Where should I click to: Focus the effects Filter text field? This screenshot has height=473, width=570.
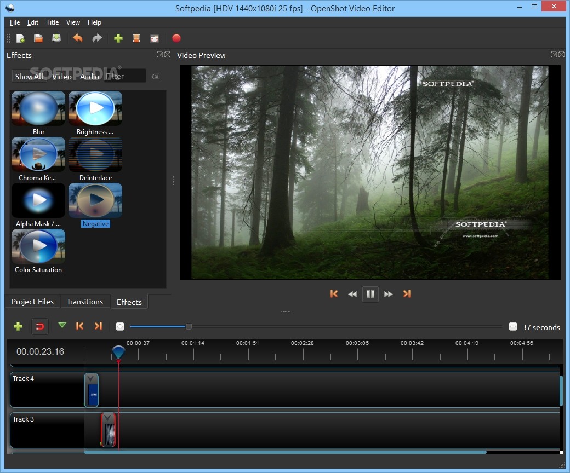125,76
